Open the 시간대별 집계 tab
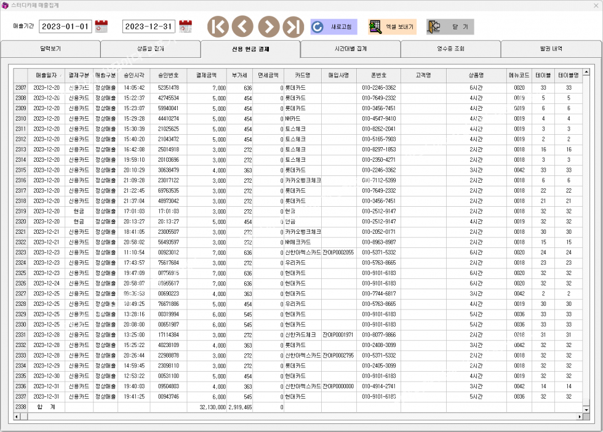The image size is (603, 432). tap(350, 49)
